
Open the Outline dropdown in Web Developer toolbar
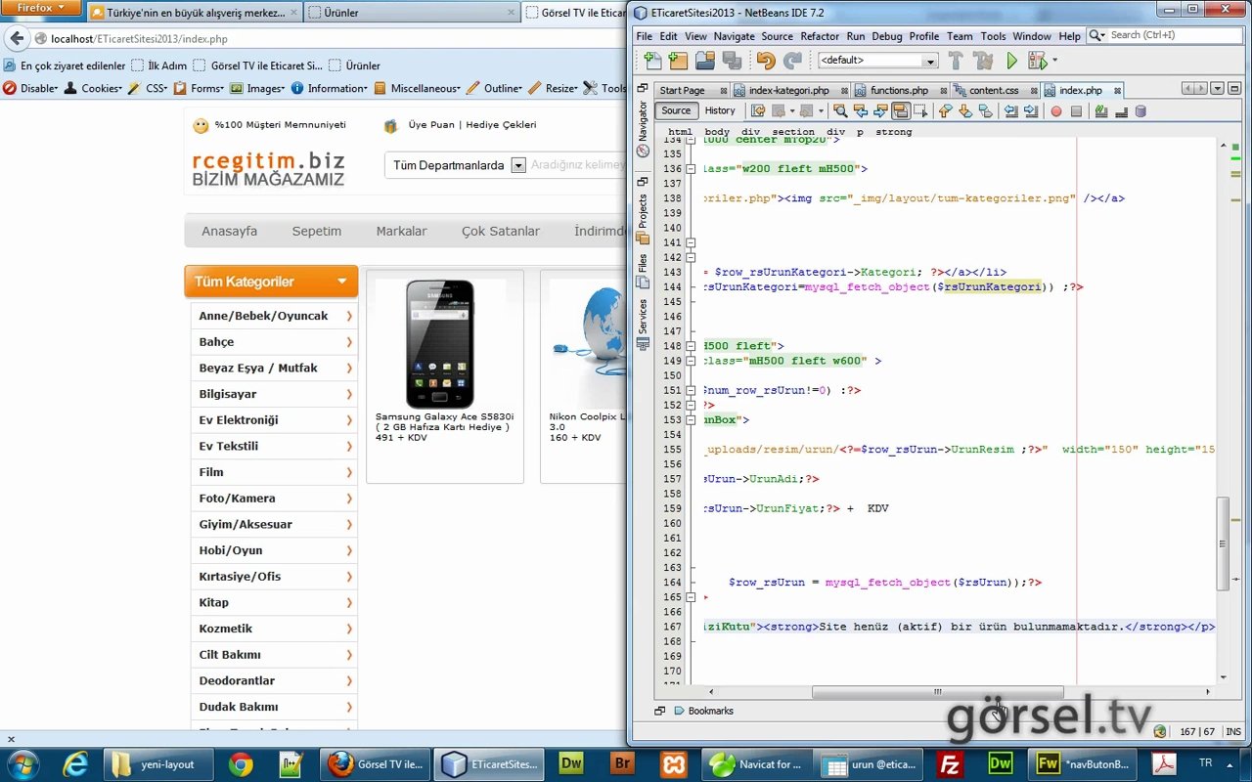click(494, 88)
